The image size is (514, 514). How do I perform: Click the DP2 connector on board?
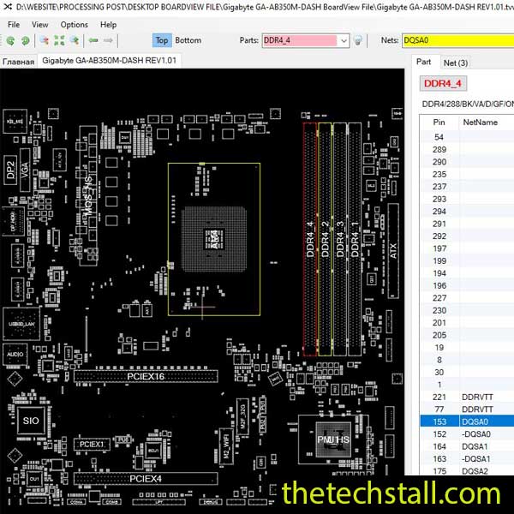point(10,170)
